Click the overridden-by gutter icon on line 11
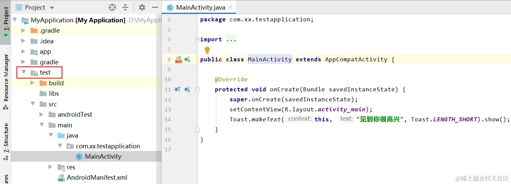Viewport: 511px width, 184px height. tap(187, 89)
